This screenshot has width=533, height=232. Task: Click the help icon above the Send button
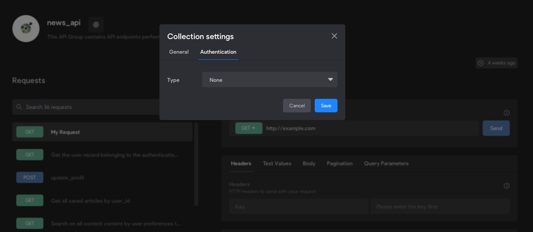coord(506,113)
